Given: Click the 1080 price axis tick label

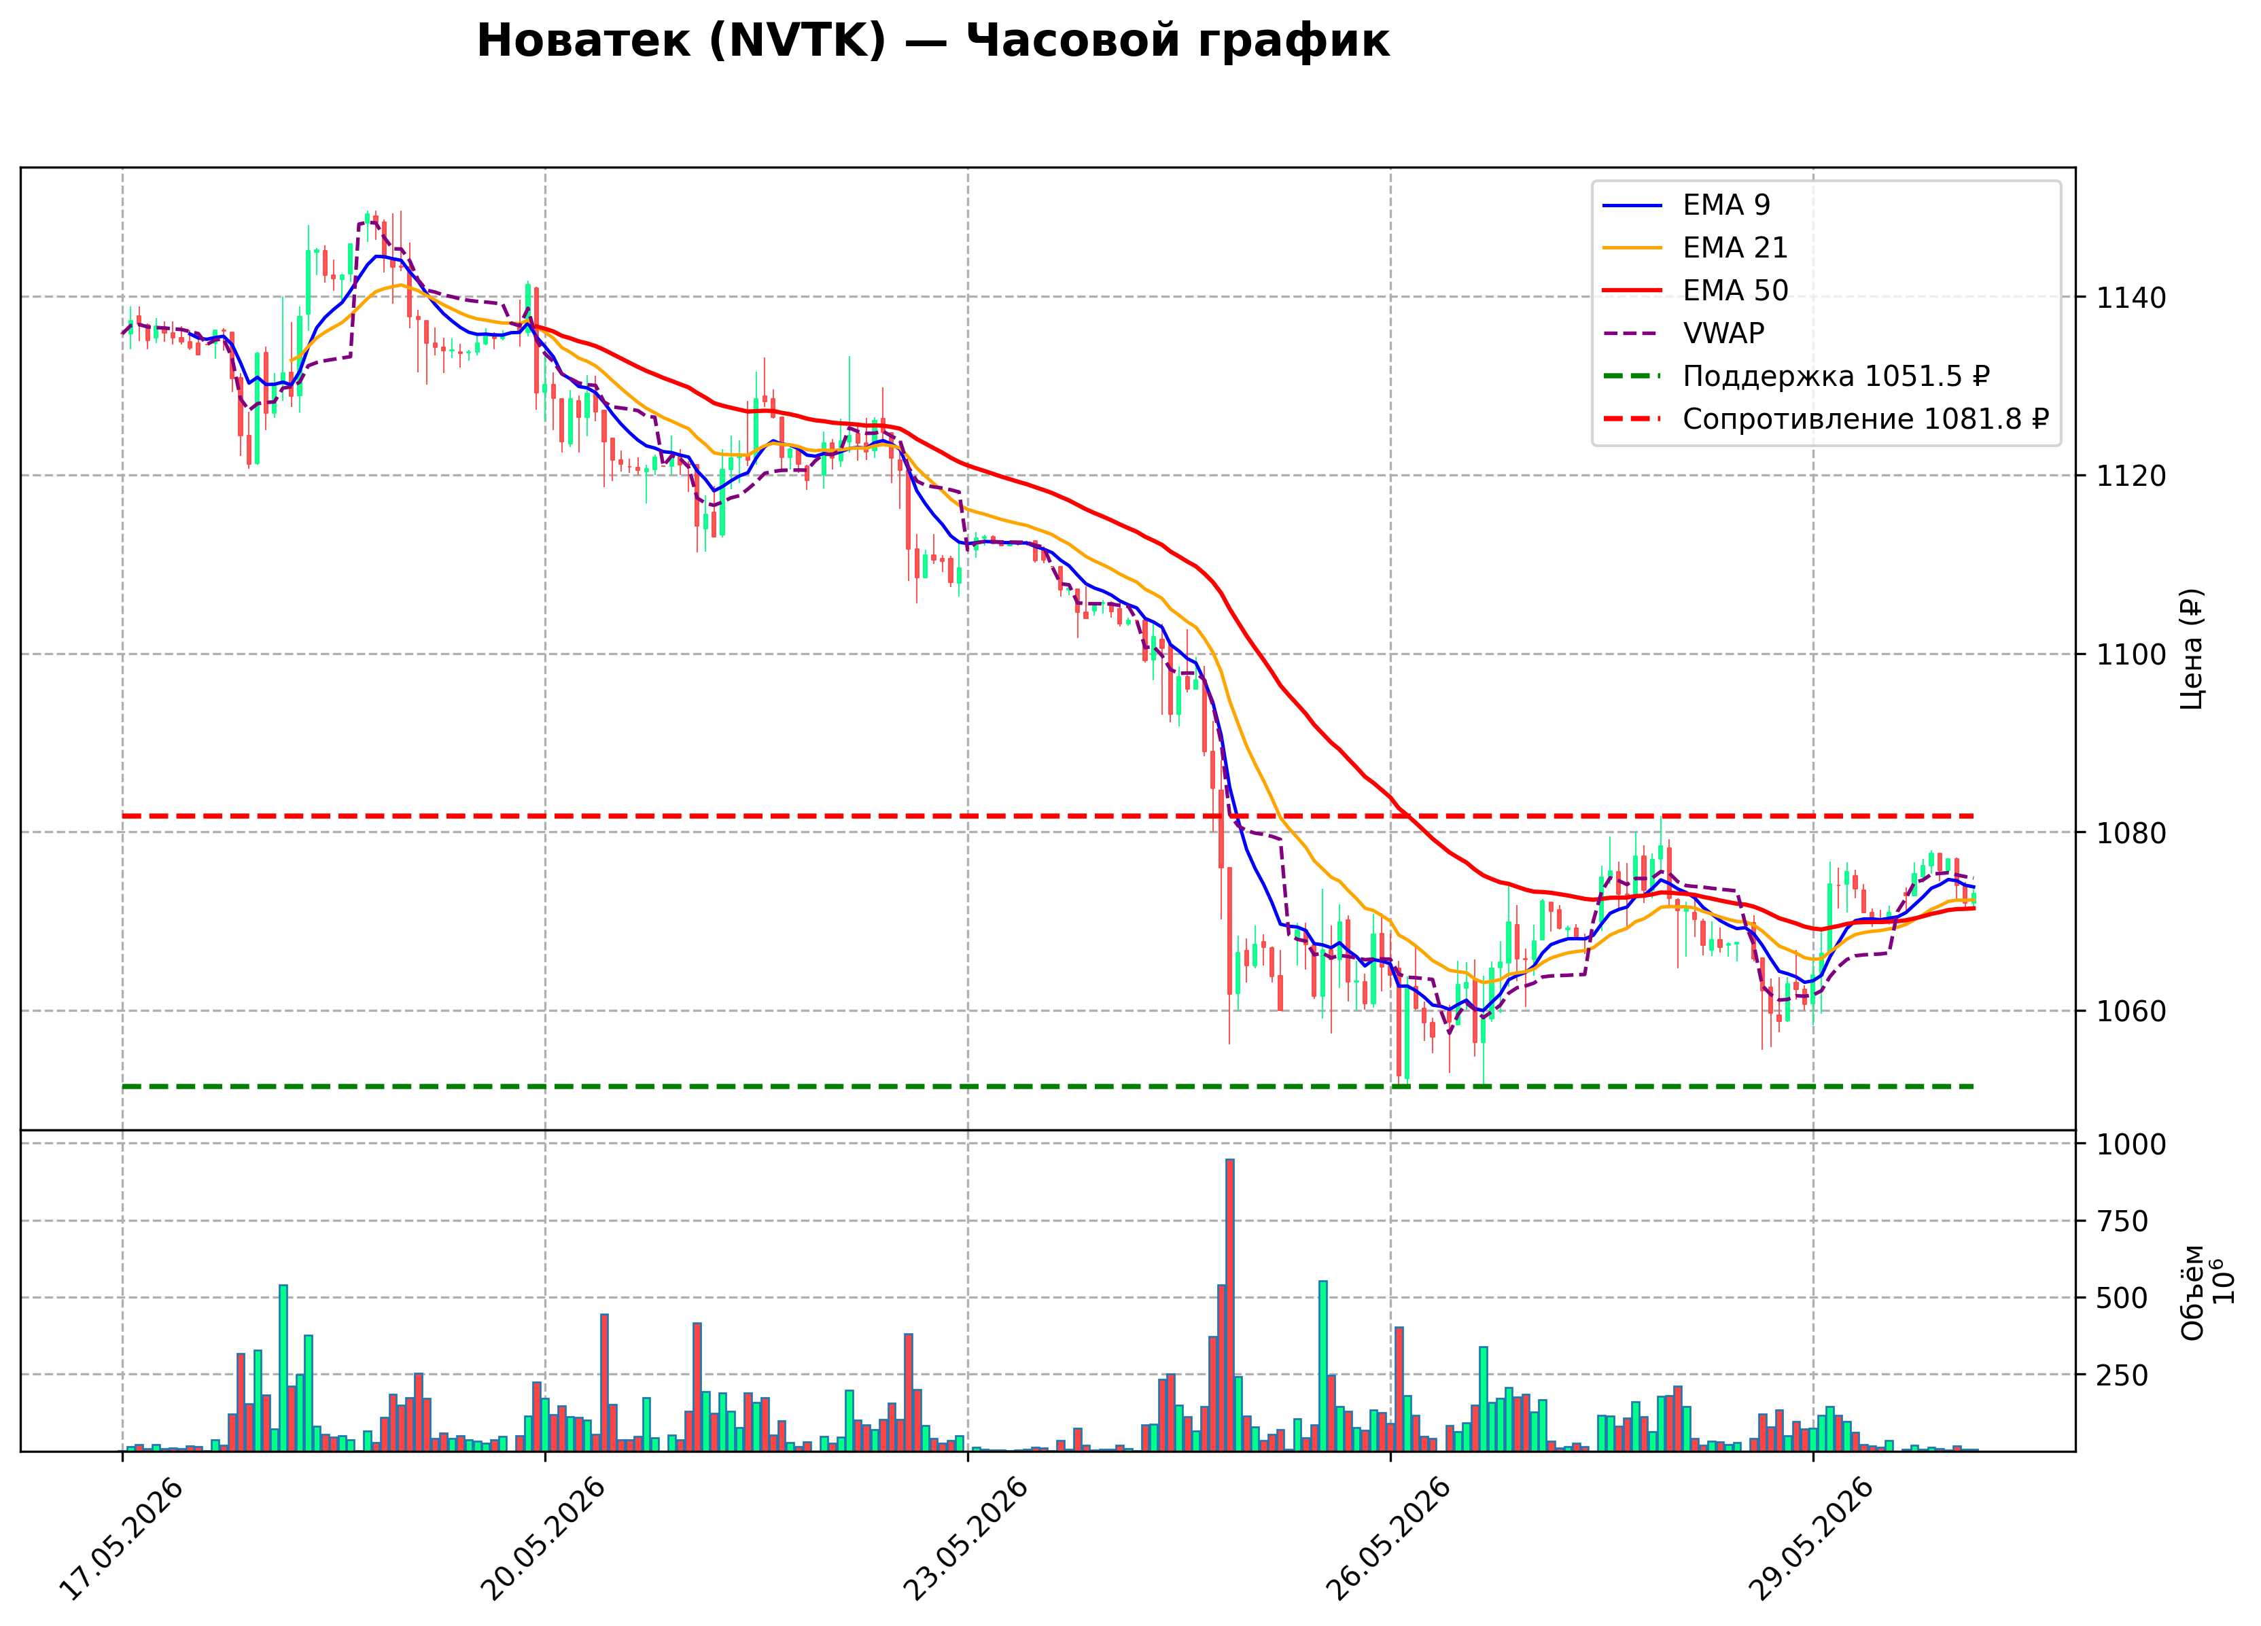Looking at the screenshot, I should tap(2131, 834).
